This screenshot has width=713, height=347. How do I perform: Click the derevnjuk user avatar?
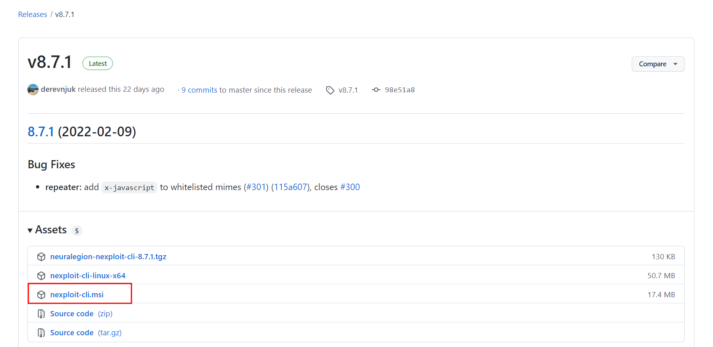pyautogui.click(x=33, y=89)
